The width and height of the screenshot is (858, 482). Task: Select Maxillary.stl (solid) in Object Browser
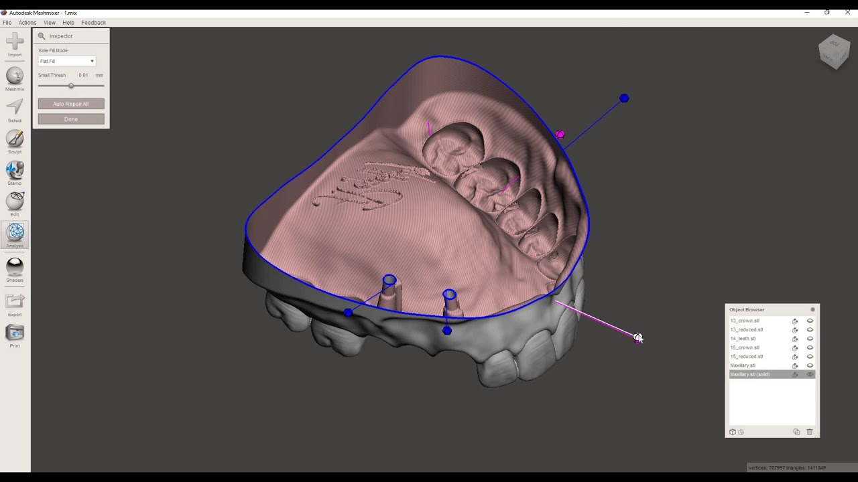[772, 374]
